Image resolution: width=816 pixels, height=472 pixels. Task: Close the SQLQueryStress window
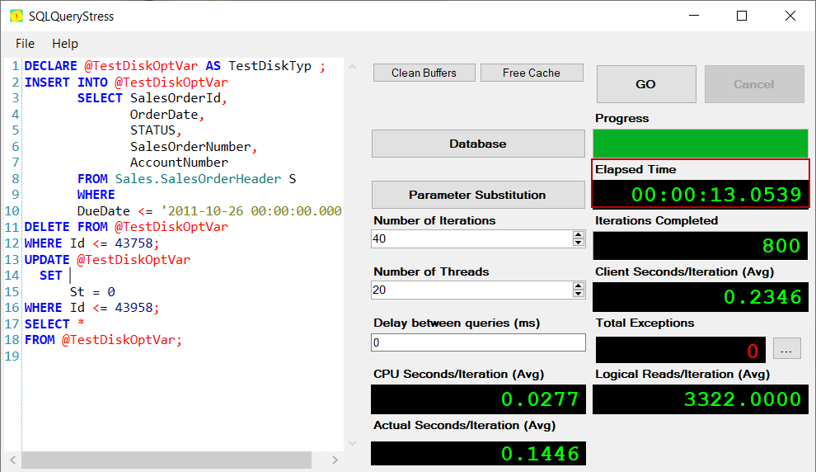(x=790, y=16)
